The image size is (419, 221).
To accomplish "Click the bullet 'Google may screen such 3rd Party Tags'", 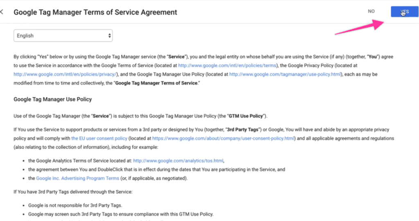I will tap(121, 214).
